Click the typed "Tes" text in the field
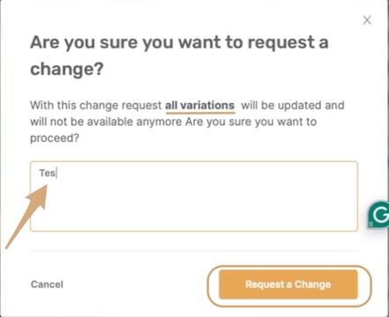This screenshot has height=317, width=389. tap(47, 173)
